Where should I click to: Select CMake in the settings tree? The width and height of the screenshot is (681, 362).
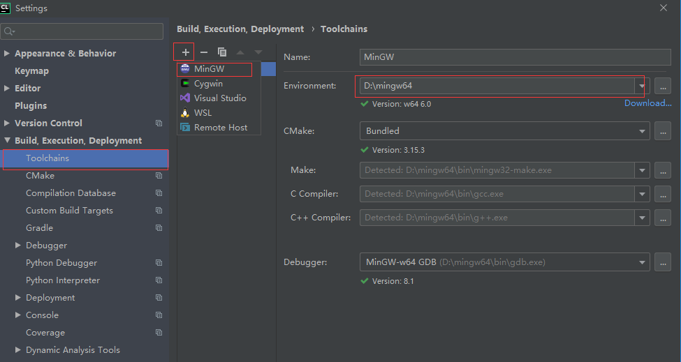point(40,176)
